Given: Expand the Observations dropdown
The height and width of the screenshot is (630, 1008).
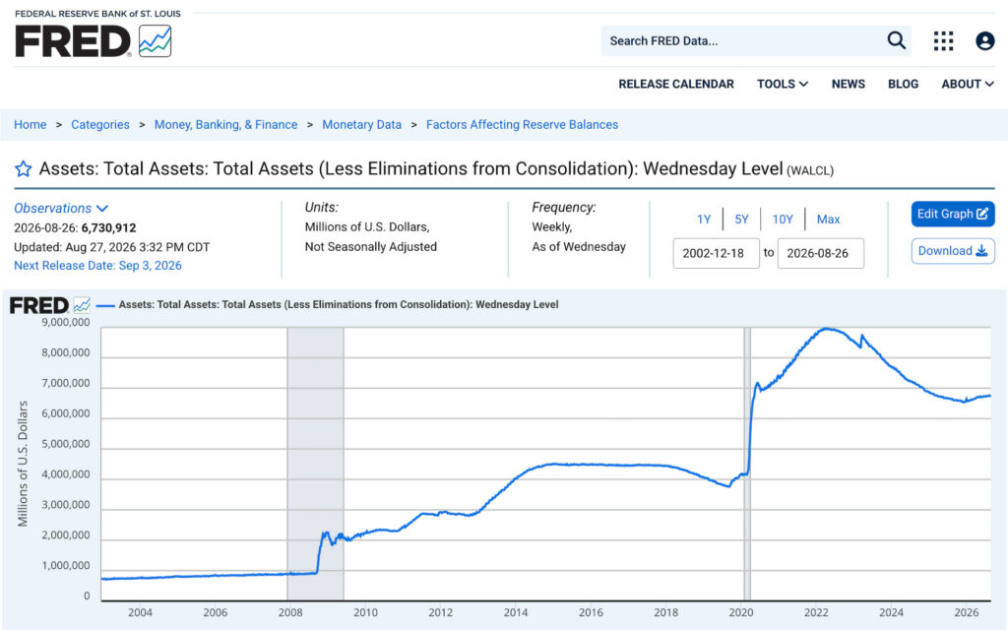Looking at the screenshot, I should (x=61, y=209).
